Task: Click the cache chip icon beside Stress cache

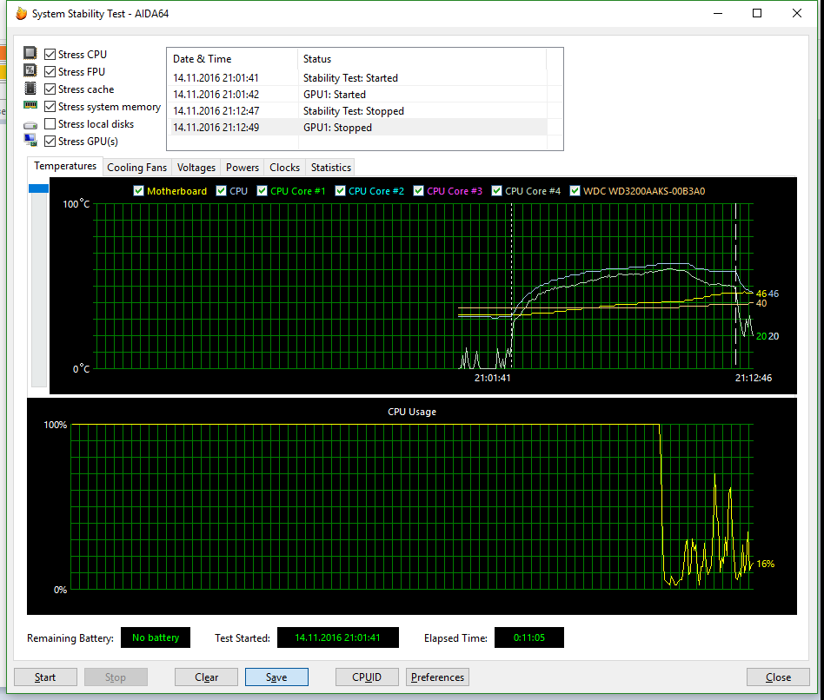Action: click(30, 89)
